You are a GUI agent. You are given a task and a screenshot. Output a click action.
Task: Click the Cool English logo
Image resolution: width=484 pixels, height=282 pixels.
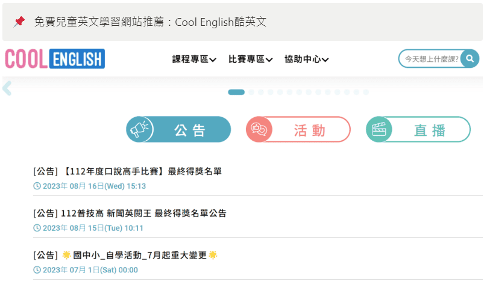[55, 59]
